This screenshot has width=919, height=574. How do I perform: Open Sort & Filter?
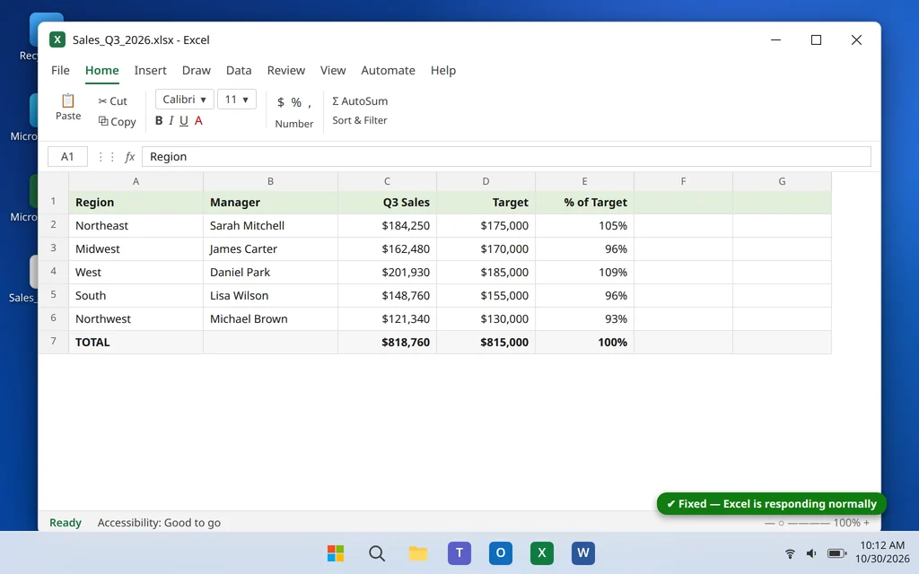tap(360, 120)
